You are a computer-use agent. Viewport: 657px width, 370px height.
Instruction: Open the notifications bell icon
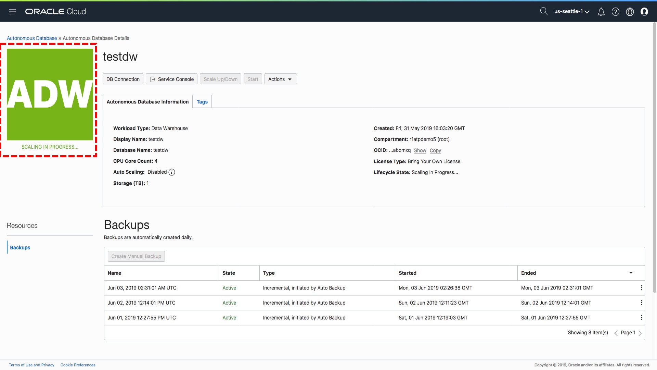(x=601, y=12)
